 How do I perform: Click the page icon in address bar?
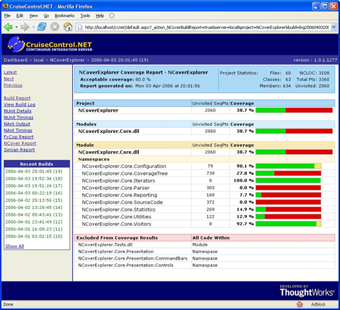coord(80,27)
